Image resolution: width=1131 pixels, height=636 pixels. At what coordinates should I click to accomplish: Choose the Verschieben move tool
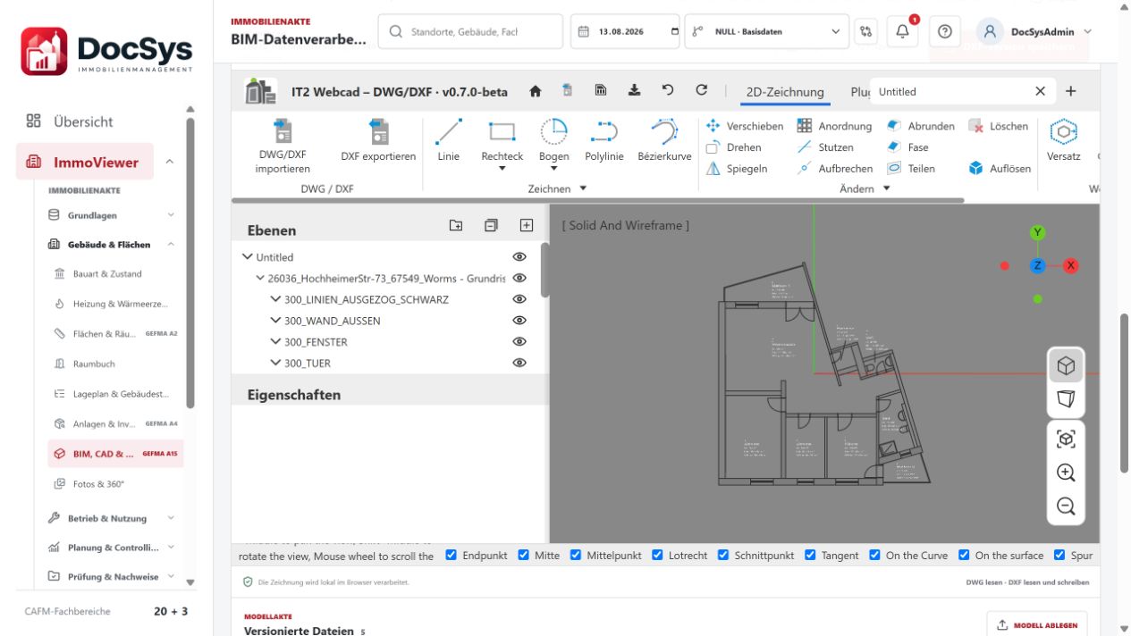click(x=744, y=126)
